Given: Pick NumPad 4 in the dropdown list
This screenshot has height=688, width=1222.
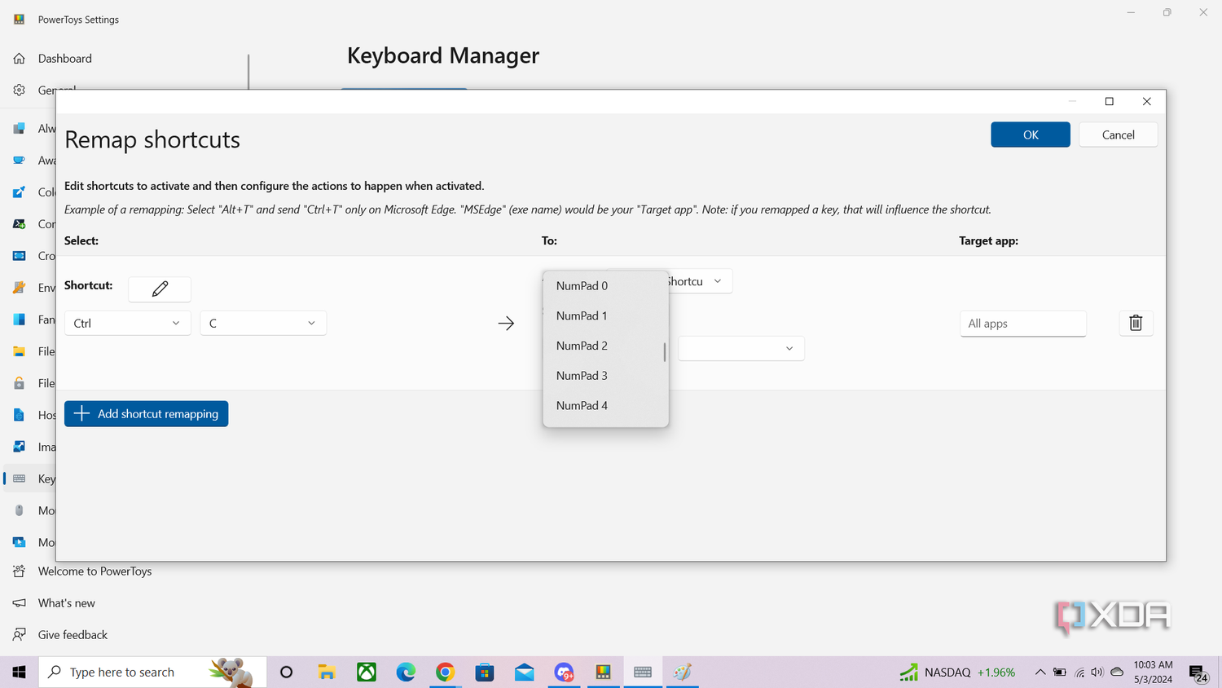Looking at the screenshot, I should pos(605,406).
